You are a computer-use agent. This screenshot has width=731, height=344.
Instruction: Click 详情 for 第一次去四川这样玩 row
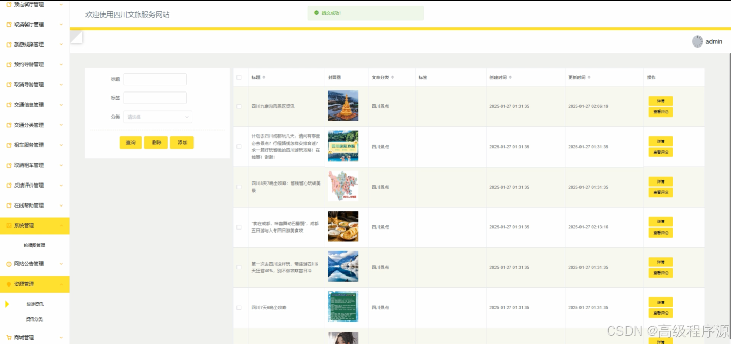(x=660, y=262)
